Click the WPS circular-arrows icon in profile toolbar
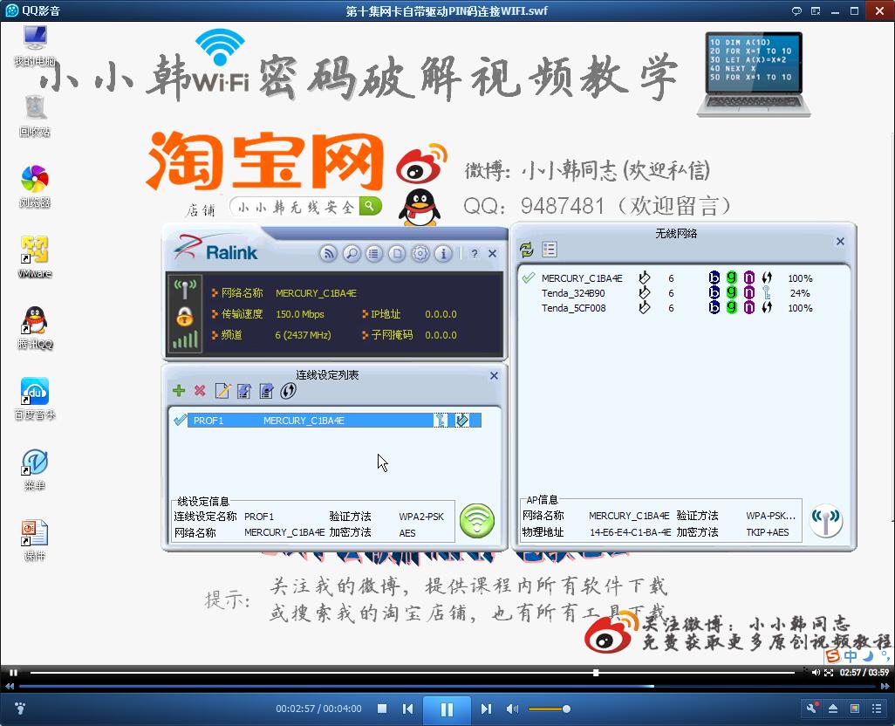This screenshot has width=895, height=726. tap(288, 390)
